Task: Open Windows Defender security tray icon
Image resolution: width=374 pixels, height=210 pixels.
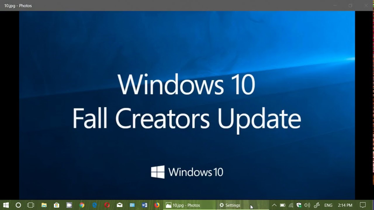Action: click(x=299, y=205)
